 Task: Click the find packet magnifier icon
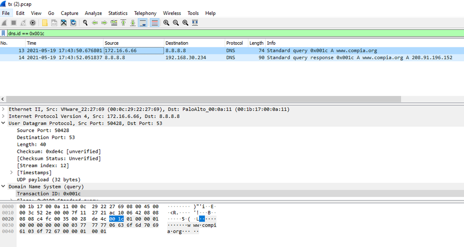85,23
